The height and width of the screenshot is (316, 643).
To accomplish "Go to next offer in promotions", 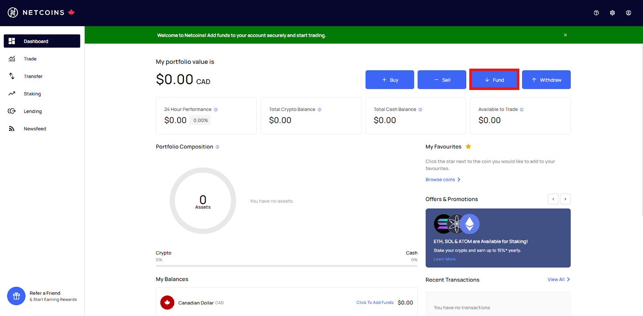I will tap(565, 199).
